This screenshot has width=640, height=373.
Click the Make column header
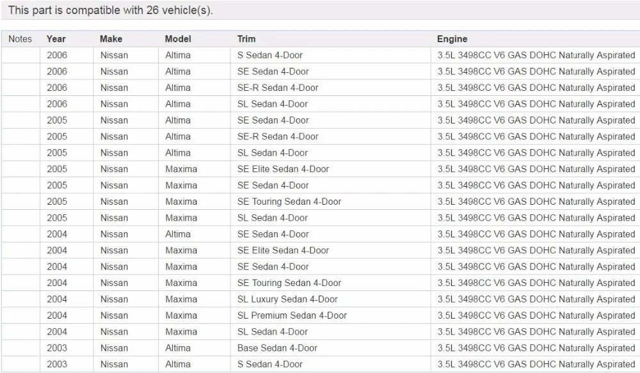111,39
